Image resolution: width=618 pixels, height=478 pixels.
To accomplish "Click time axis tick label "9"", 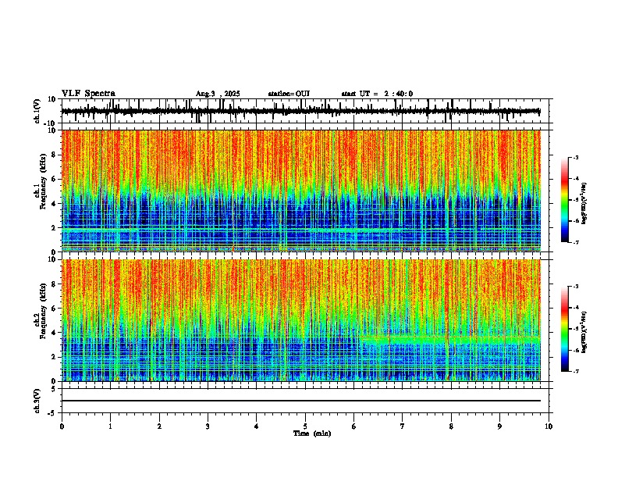I will pos(499,426).
